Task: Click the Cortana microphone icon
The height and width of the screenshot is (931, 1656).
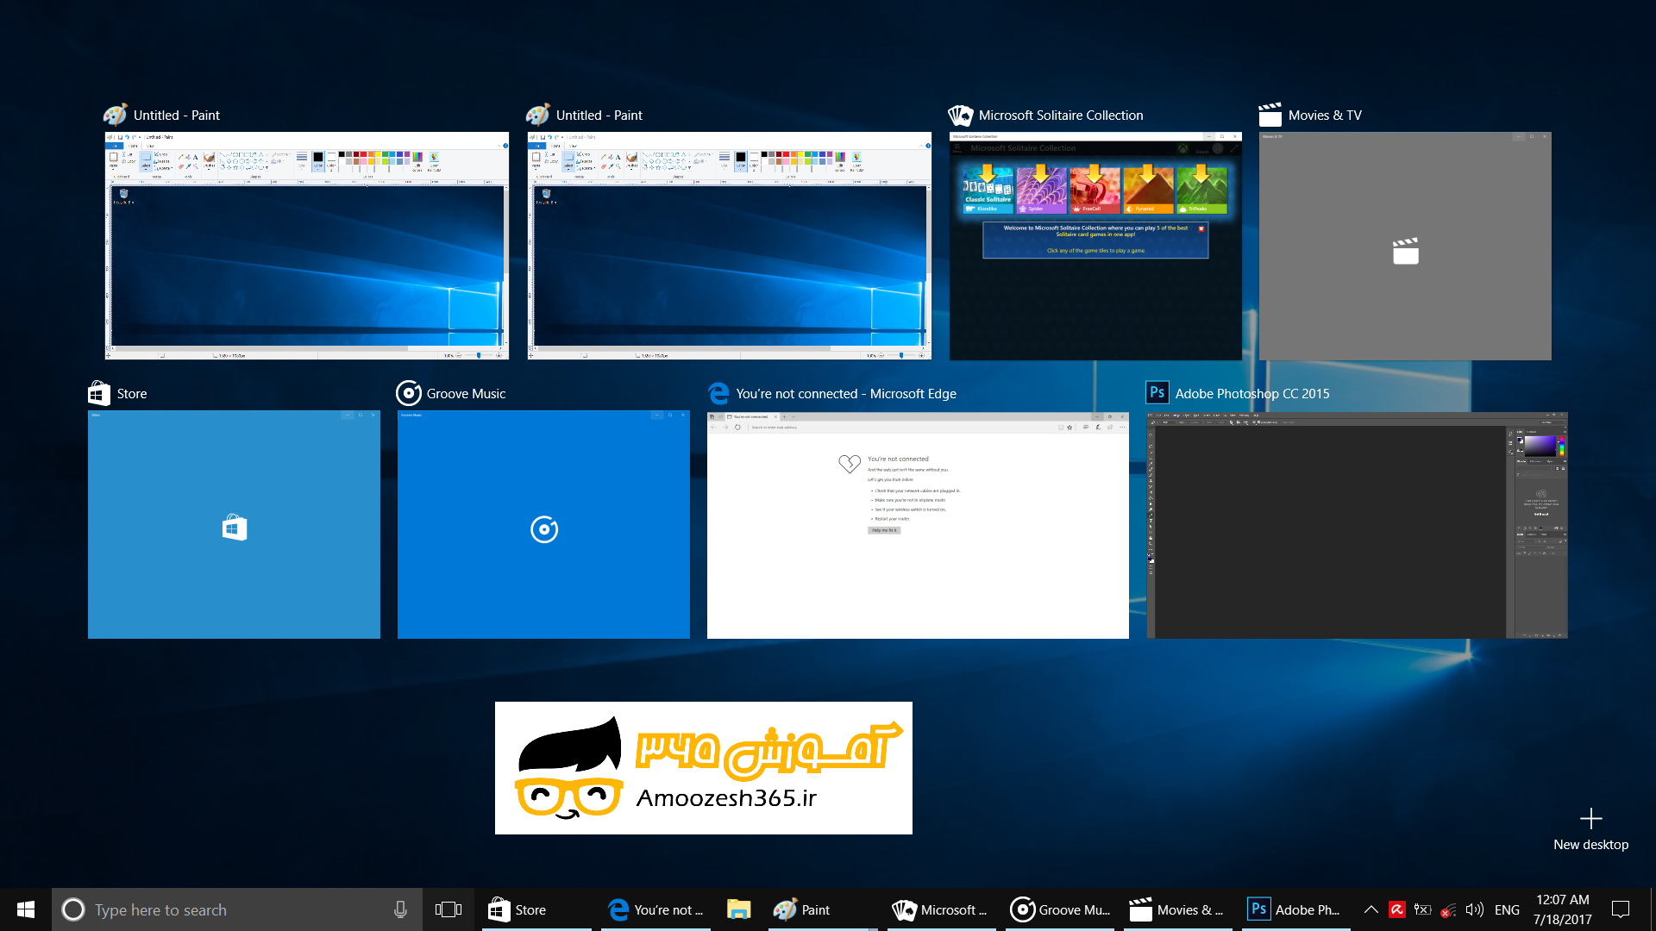Action: click(x=400, y=909)
